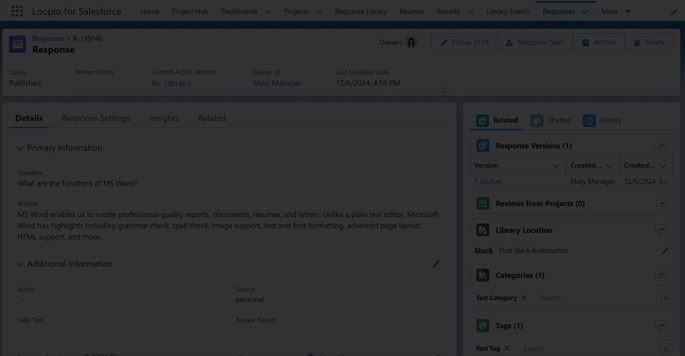685x356 pixels.
Task: Collapse the Additional Information section
Action: coord(20,264)
